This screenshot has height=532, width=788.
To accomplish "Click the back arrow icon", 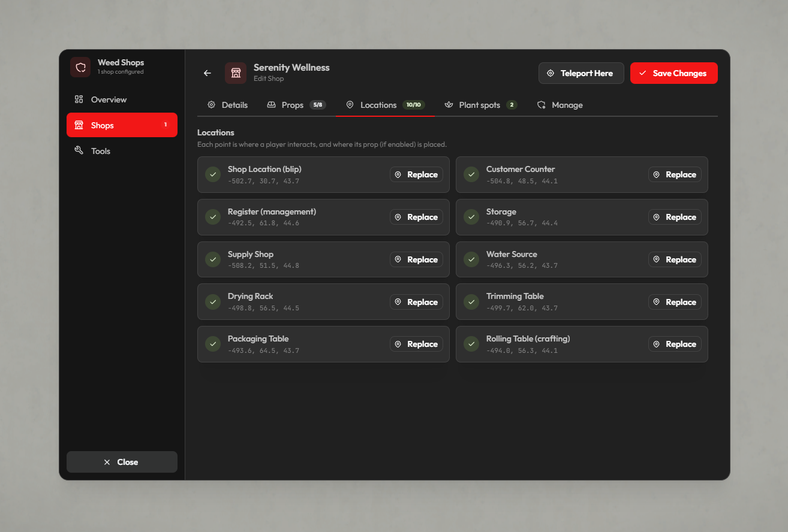I will 207,73.
